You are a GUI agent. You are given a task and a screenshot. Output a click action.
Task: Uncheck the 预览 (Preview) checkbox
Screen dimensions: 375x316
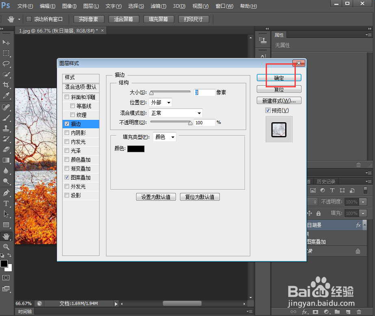(x=267, y=110)
